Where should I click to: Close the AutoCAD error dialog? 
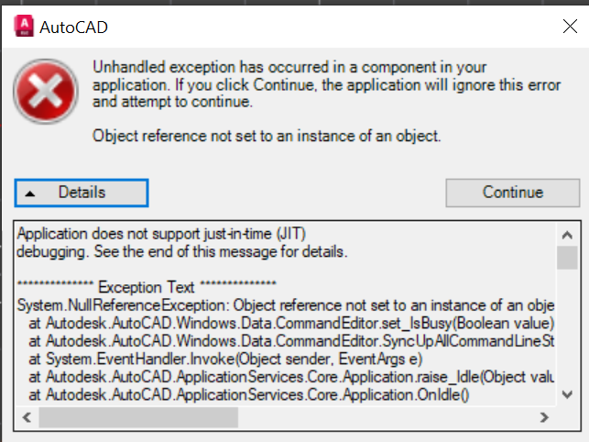click(569, 27)
